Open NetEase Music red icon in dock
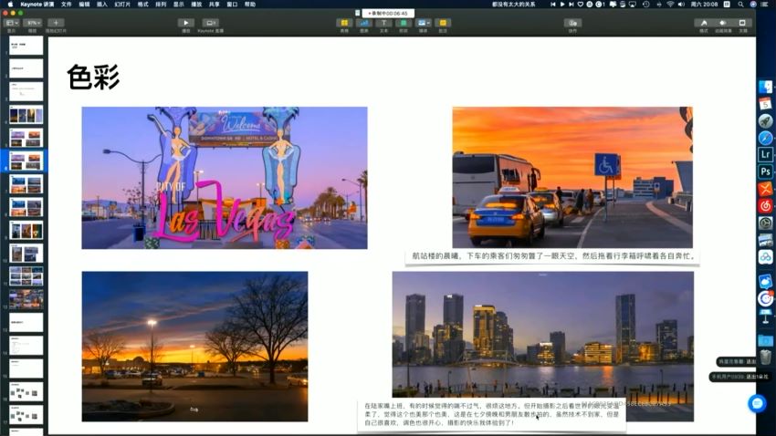Image resolution: width=776 pixels, height=436 pixels. (765, 205)
